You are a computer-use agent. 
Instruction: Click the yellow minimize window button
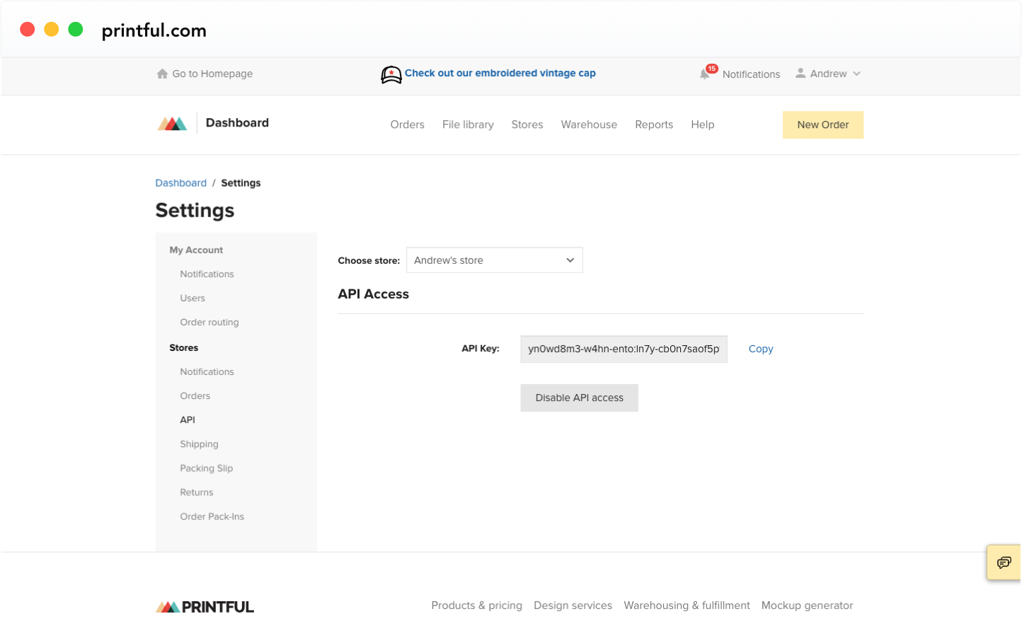(x=52, y=30)
